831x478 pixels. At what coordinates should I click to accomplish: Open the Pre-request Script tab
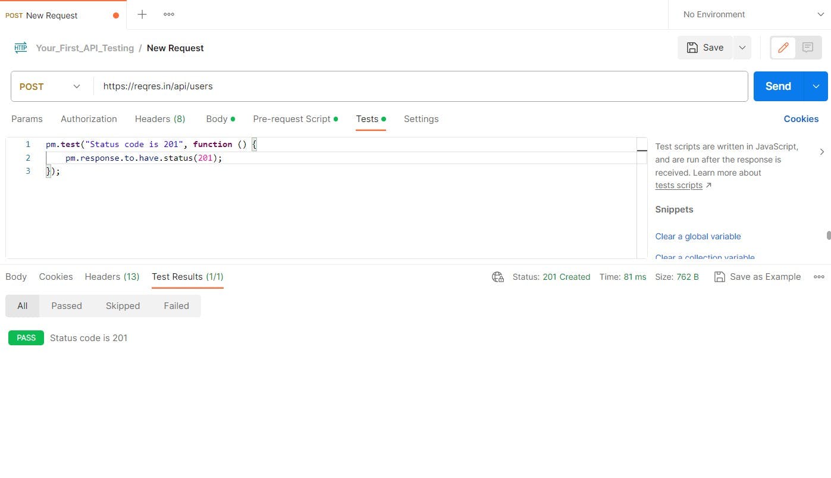point(295,119)
